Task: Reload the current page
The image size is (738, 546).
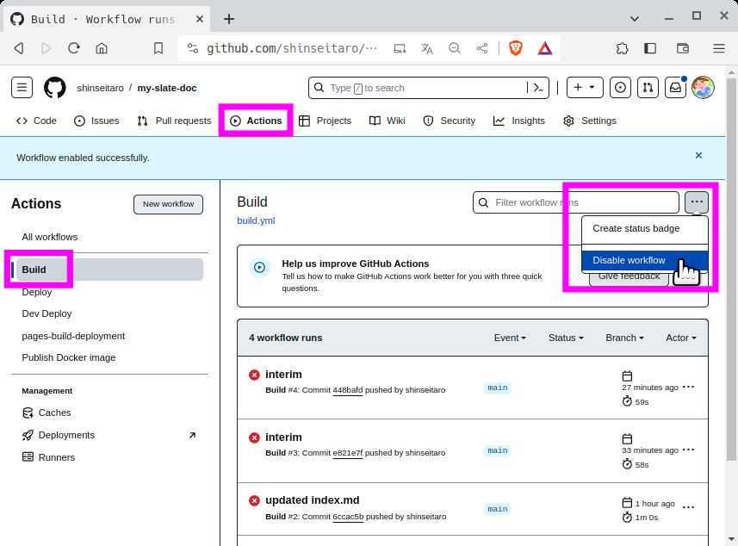Action: (x=73, y=48)
